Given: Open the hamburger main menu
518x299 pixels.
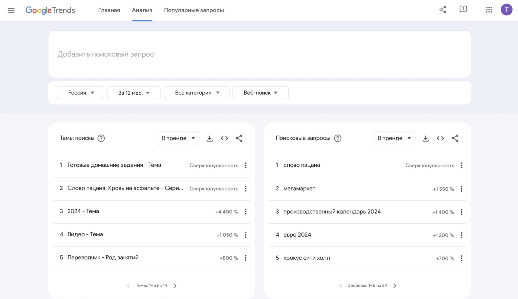Looking at the screenshot, I should coord(11,10).
